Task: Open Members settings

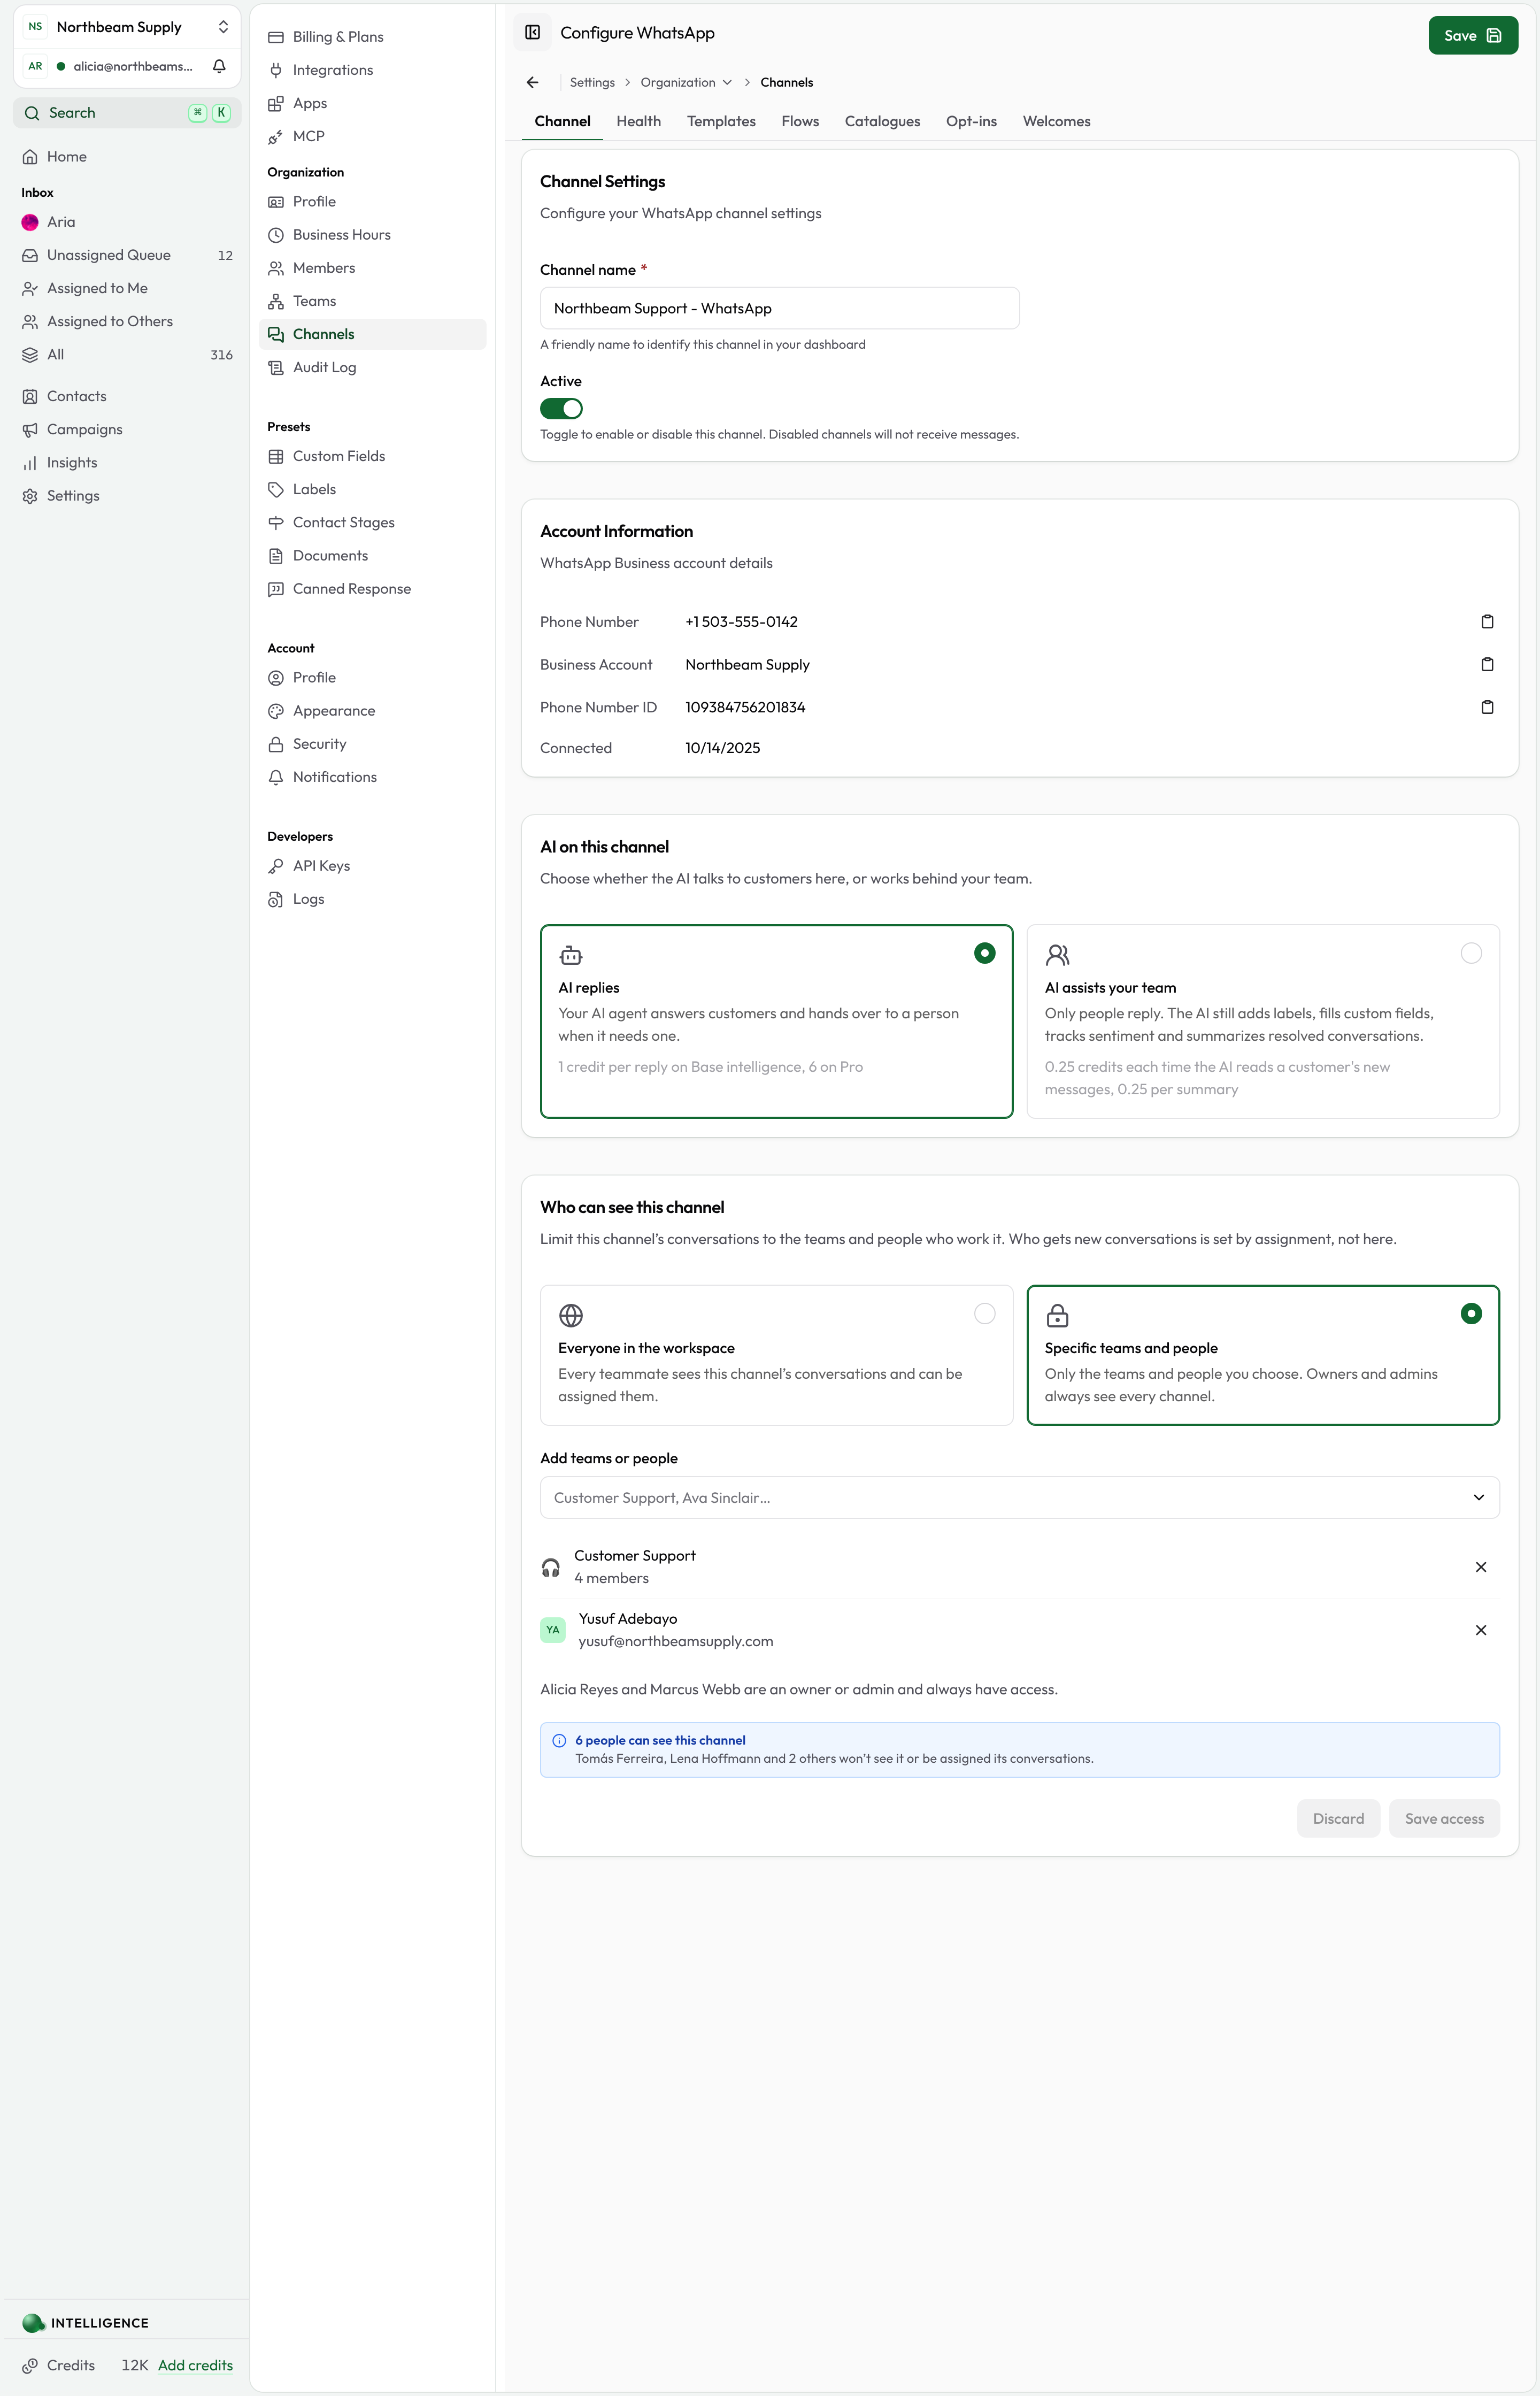Action: click(x=372, y=268)
